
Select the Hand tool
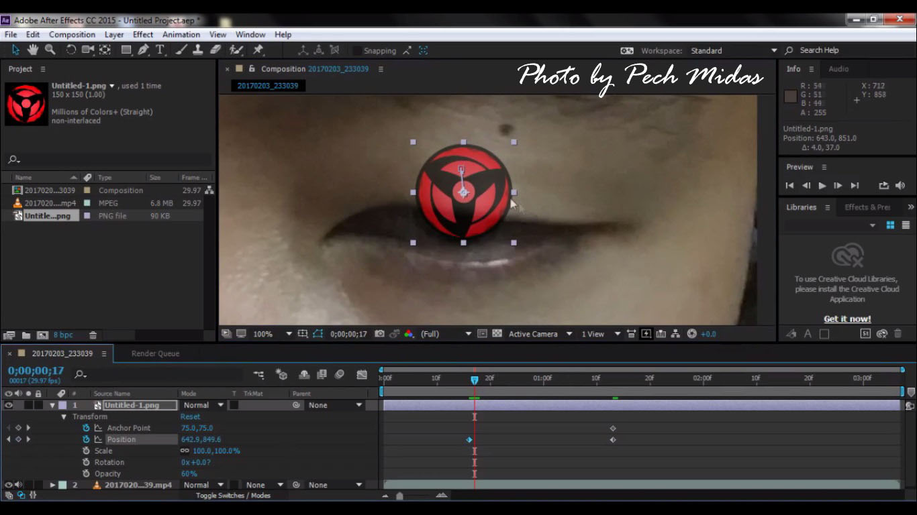point(32,50)
